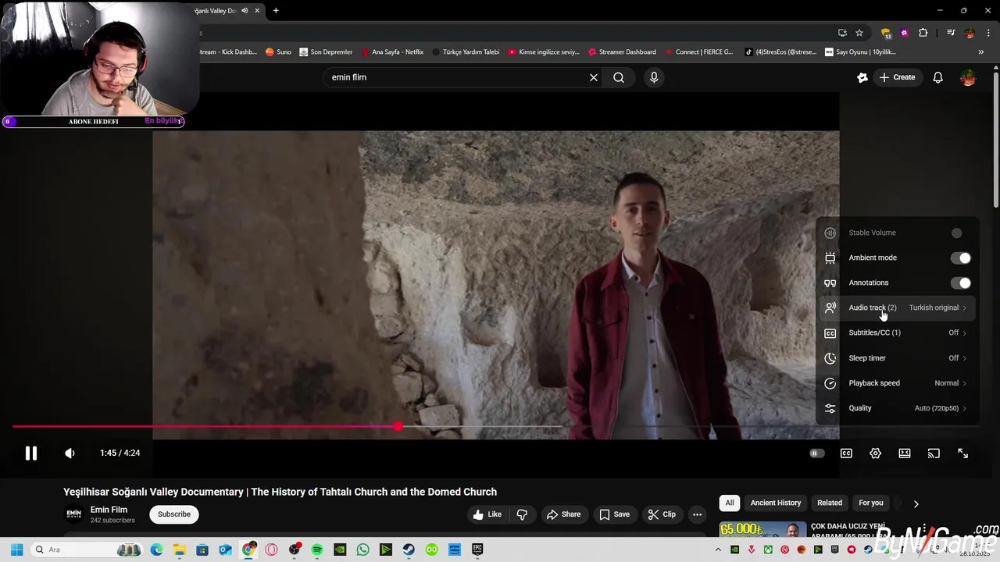Disable the Annotations switch
The height and width of the screenshot is (562, 1000).
click(961, 283)
